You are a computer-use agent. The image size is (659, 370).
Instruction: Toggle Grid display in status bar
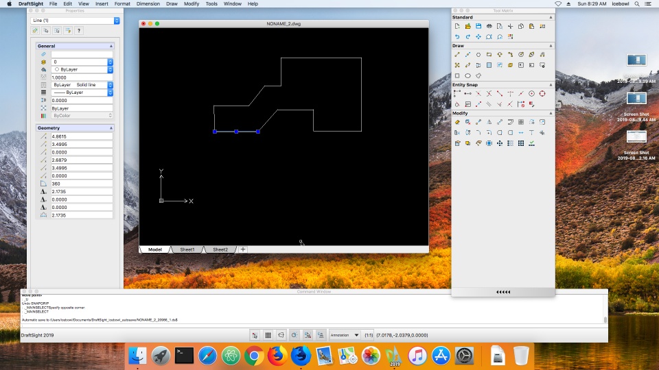268,335
